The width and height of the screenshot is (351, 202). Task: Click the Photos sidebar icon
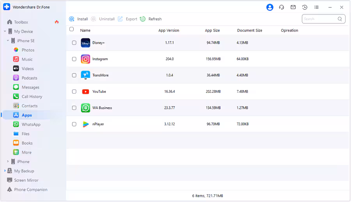[x=16, y=50]
